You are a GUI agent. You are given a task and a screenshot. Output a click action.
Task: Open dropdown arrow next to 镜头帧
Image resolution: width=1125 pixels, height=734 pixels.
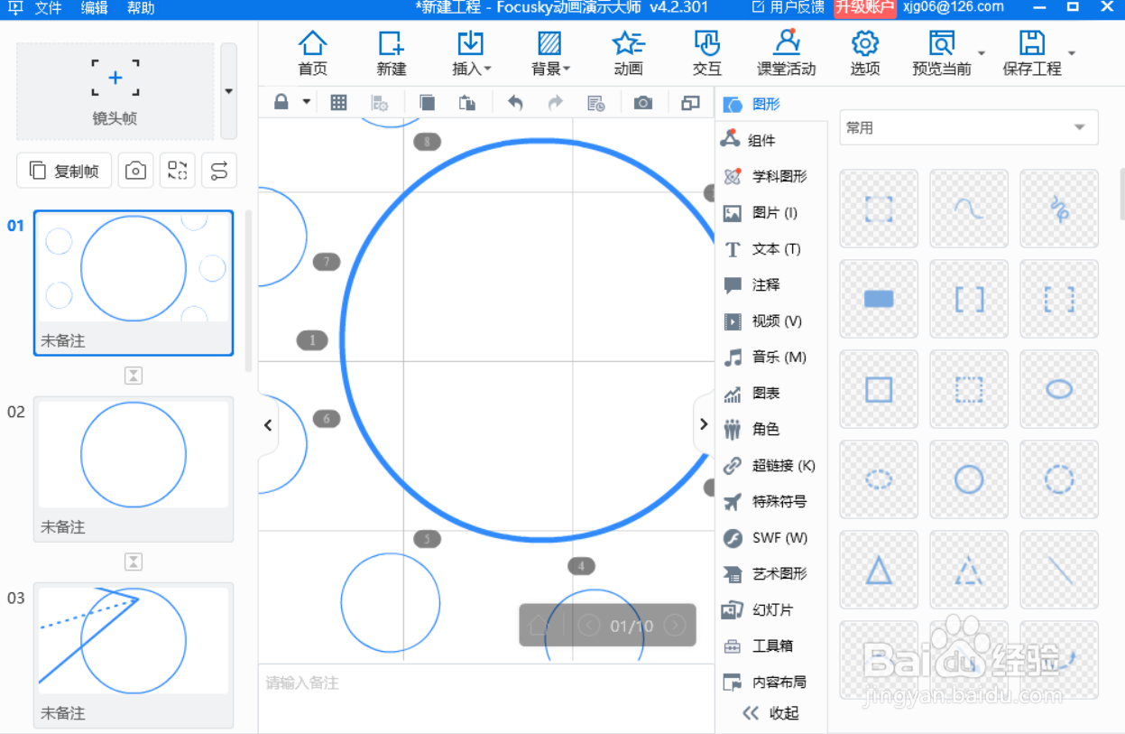click(x=228, y=91)
